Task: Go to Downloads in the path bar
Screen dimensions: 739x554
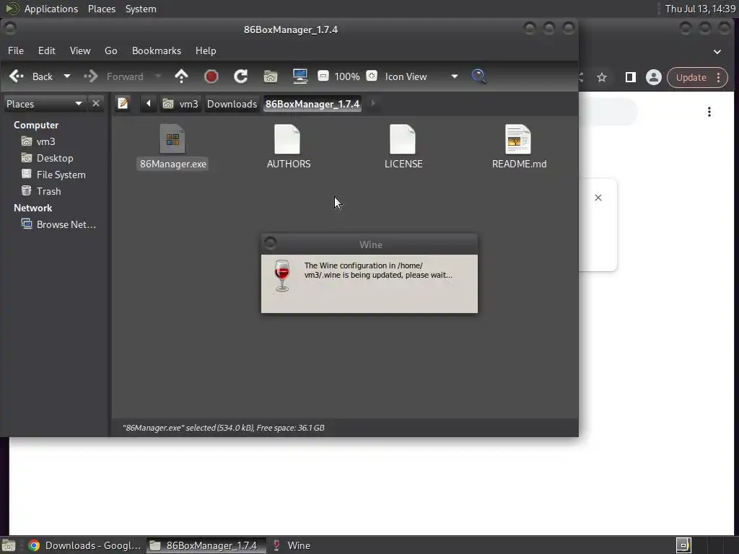Action: tap(232, 104)
